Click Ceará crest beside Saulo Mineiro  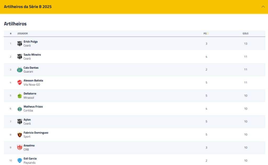click(x=20, y=57)
